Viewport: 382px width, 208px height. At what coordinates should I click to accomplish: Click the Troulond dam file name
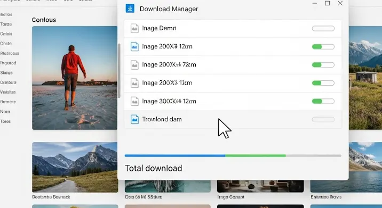click(162, 119)
